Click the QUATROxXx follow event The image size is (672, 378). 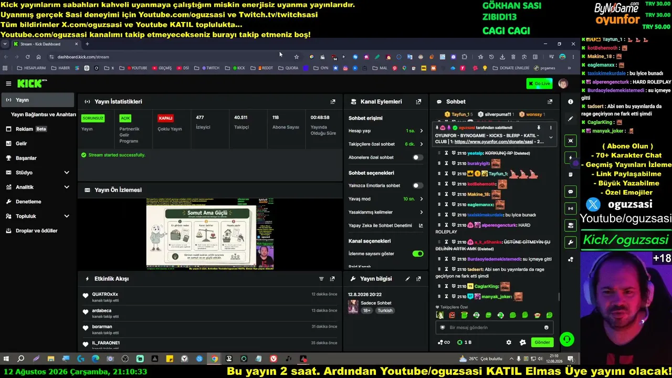210,297
